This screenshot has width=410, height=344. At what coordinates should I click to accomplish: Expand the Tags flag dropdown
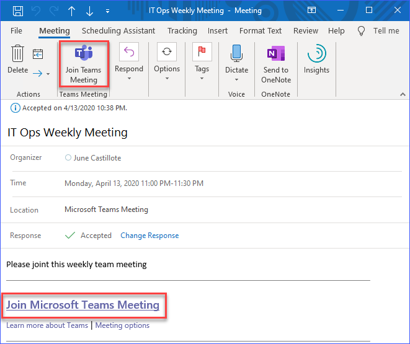coord(202,78)
